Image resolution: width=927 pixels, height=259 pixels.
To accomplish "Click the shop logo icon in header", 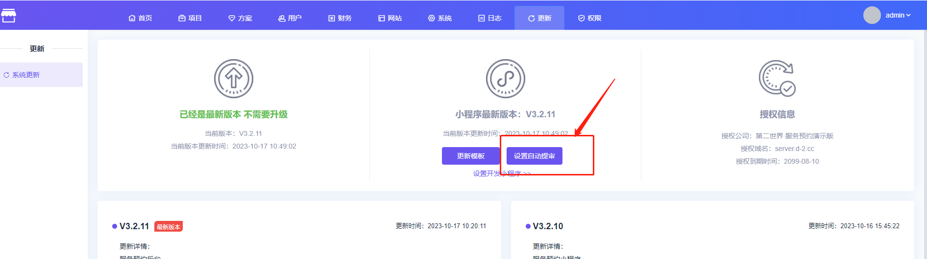I will click(8, 15).
